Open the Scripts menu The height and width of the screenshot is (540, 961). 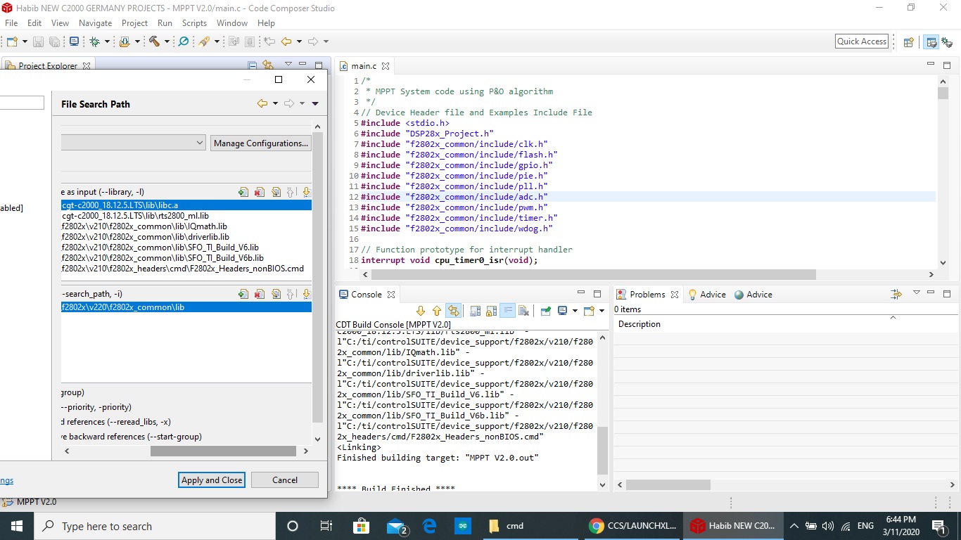[x=194, y=23]
